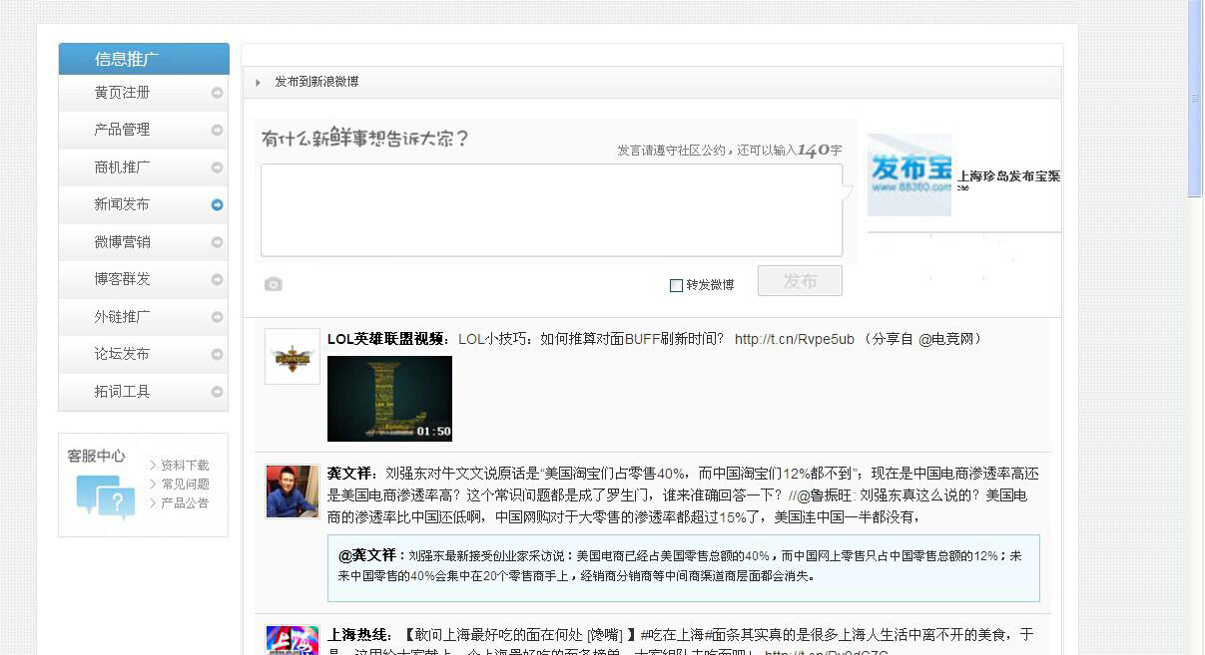Click the blue arrow beside 新闻发布

point(217,204)
